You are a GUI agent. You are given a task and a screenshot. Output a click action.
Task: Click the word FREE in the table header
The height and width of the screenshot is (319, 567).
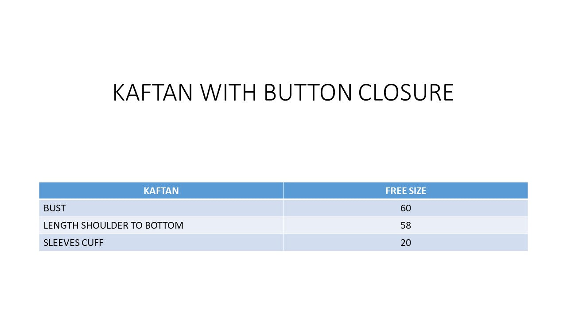click(395, 191)
